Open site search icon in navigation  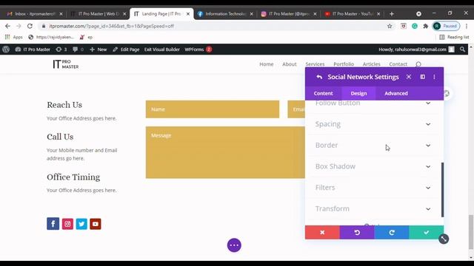coord(418,64)
